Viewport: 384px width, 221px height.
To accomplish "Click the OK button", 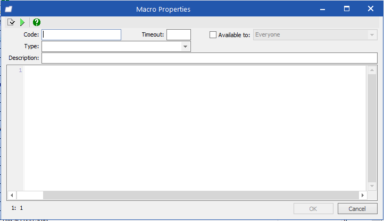I will click(x=313, y=209).
